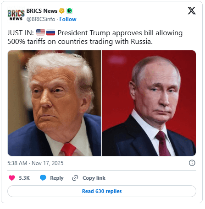The image size is (205, 209).
Task: Open the tweet info circle icon
Action: [192, 163]
